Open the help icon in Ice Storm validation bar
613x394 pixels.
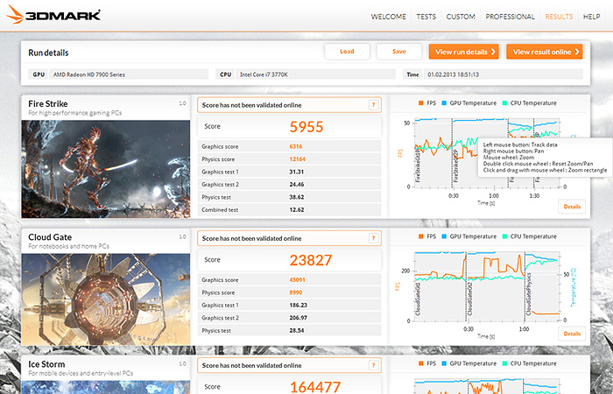pos(373,365)
